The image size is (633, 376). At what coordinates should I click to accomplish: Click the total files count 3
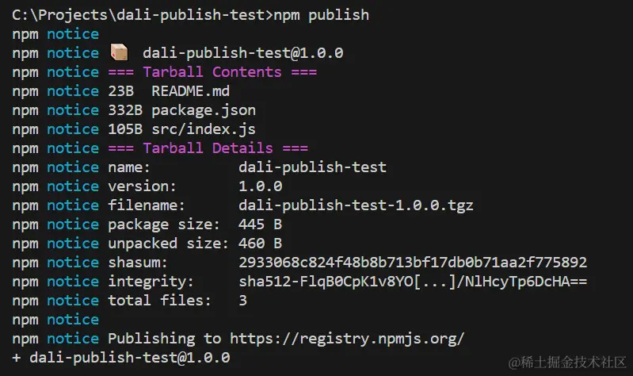pyautogui.click(x=242, y=301)
